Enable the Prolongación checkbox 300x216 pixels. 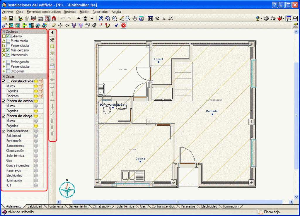(8, 62)
